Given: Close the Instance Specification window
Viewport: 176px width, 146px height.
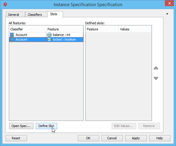Looking at the screenshot, I should coord(169,4).
